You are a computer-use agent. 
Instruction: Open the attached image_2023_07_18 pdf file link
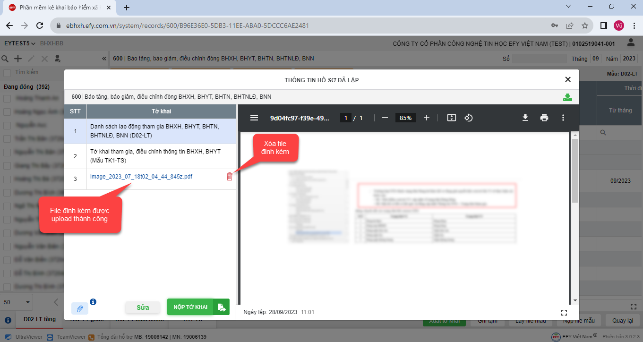pyautogui.click(x=141, y=177)
